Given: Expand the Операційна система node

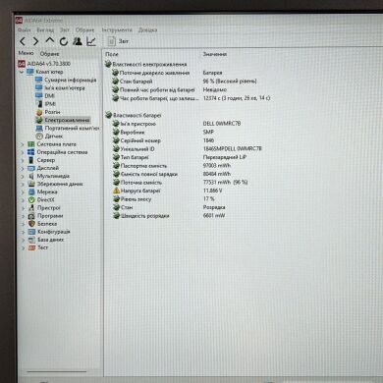Looking at the screenshot, I should (23, 152).
